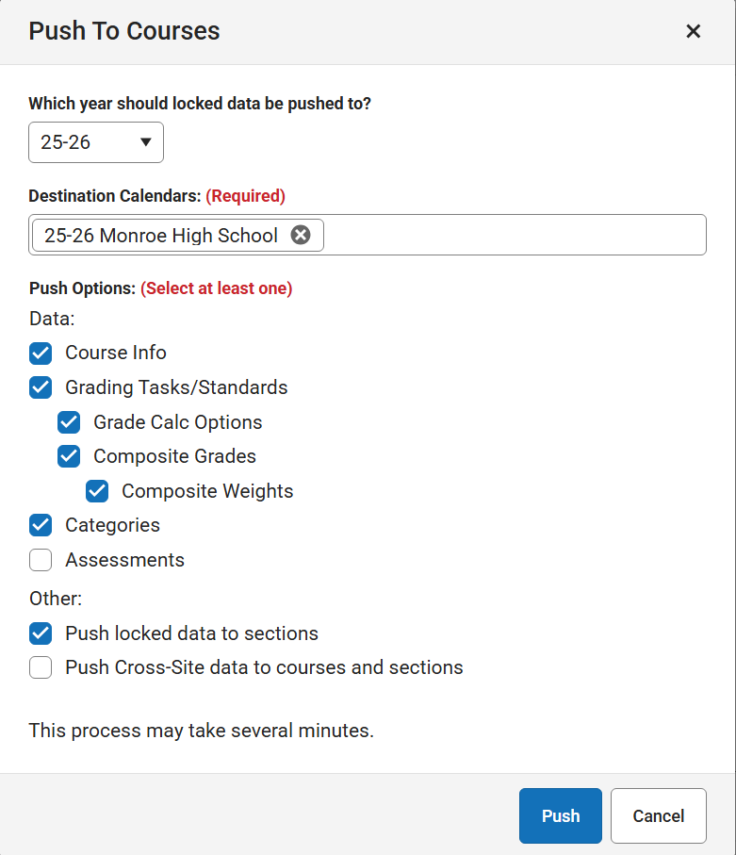
Task: Open the year dropdown showing 25-26
Action: (96, 142)
